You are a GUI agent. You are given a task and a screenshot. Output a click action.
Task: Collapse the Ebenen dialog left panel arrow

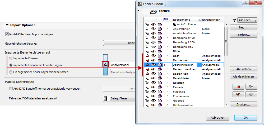tap(138, 11)
